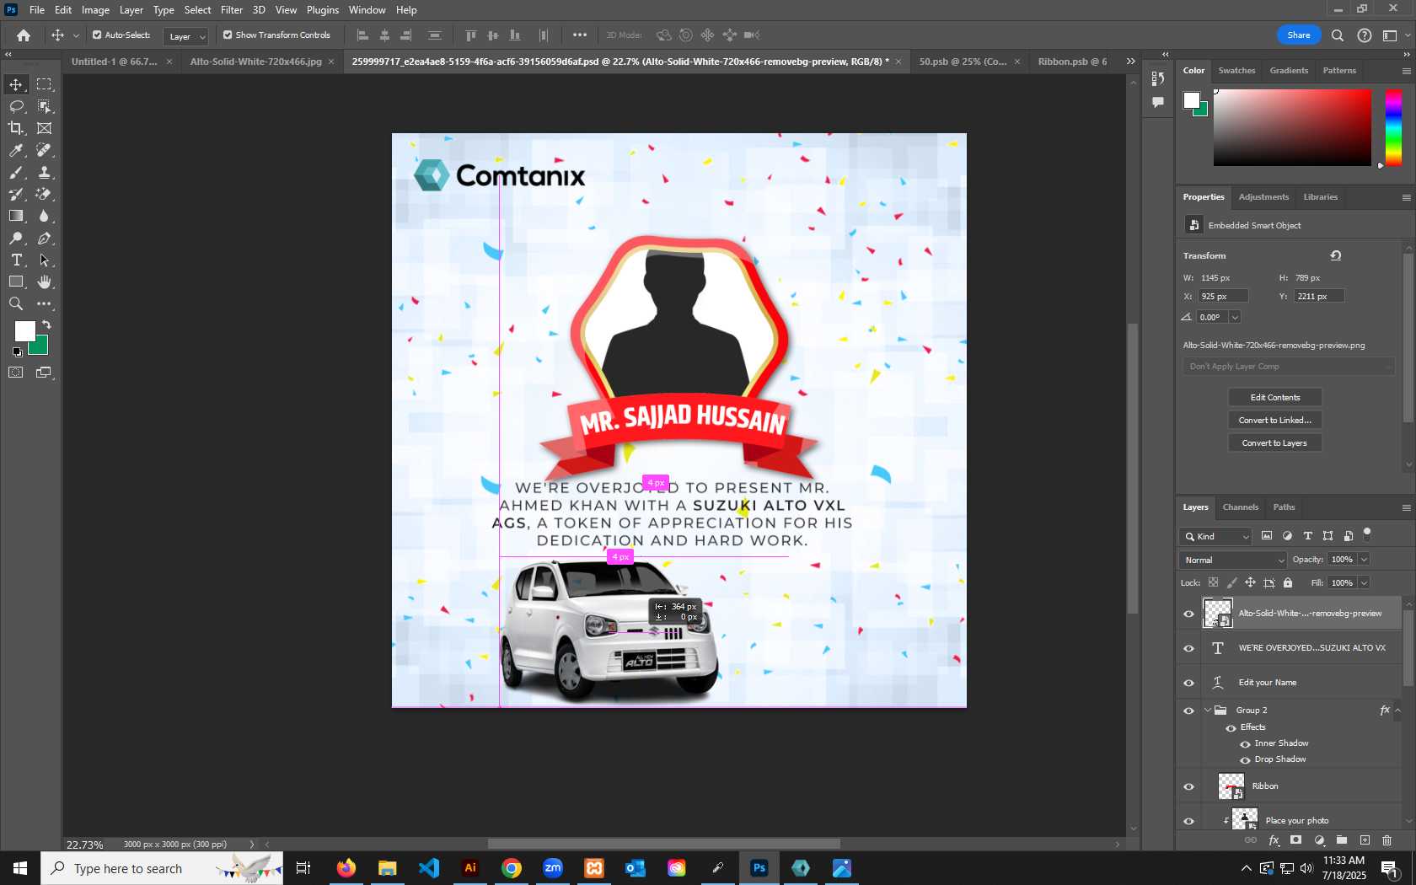Image resolution: width=1416 pixels, height=885 pixels.
Task: Select the Zoom tool
Action: point(16,304)
